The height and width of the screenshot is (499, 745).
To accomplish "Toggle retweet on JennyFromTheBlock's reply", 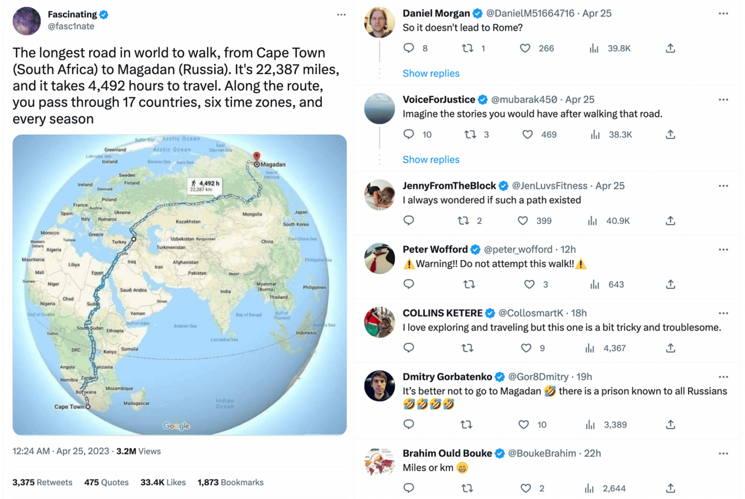I will 463,221.
